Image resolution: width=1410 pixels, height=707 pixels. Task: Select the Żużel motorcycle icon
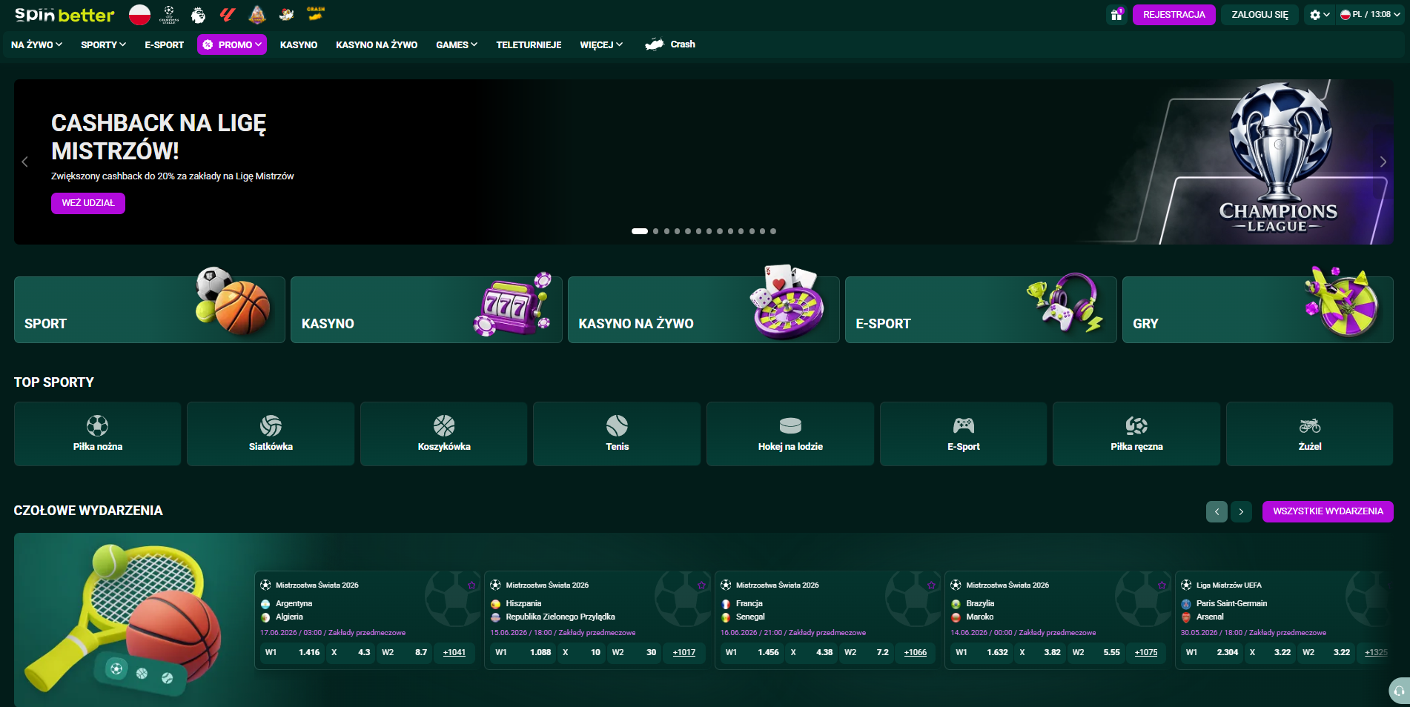[x=1310, y=425]
